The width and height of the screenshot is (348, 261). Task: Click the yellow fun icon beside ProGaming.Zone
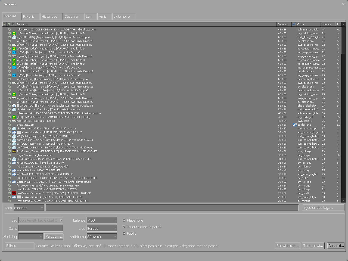[x=14, y=151]
